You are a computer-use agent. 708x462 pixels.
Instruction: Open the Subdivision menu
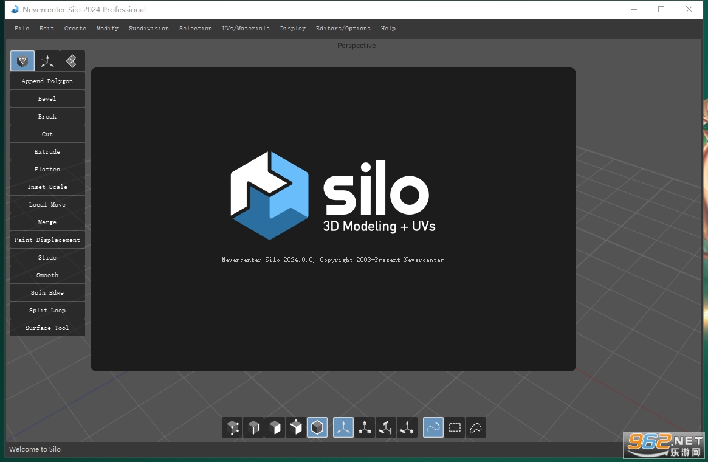(148, 28)
